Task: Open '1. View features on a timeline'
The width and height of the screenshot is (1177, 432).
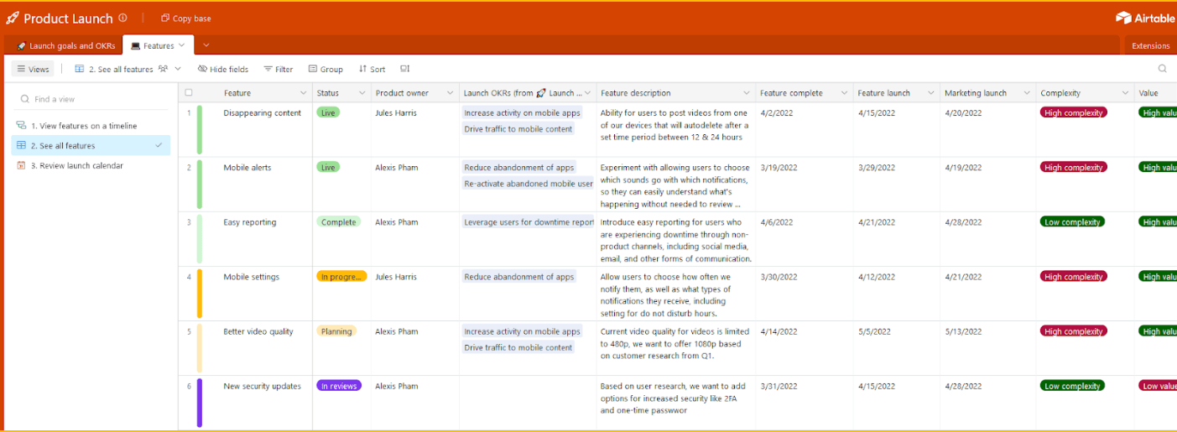Action: (x=84, y=126)
